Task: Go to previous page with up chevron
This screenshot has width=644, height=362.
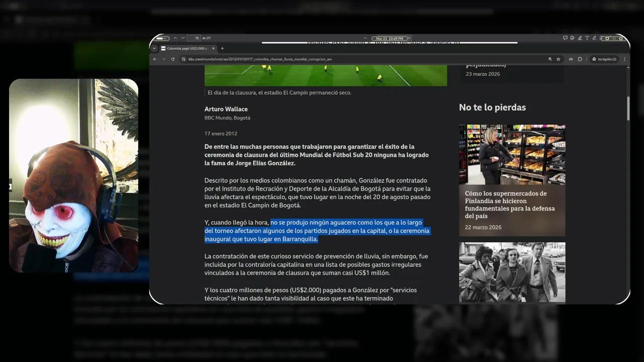Action: pyautogui.click(x=175, y=38)
